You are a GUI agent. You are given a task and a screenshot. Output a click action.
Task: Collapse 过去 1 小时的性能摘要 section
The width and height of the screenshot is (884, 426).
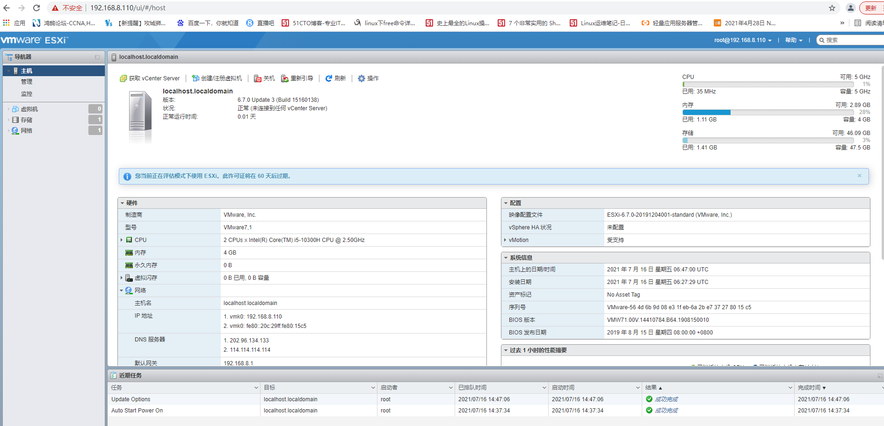coord(506,350)
